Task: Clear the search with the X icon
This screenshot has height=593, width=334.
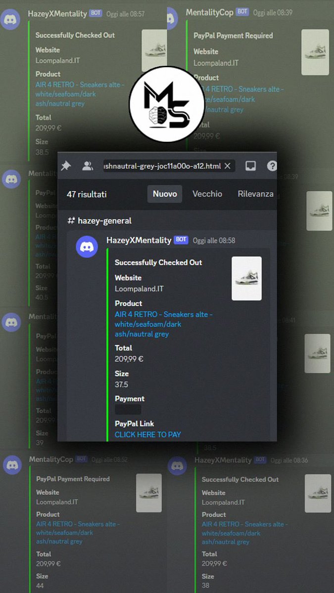Action: coord(228,166)
